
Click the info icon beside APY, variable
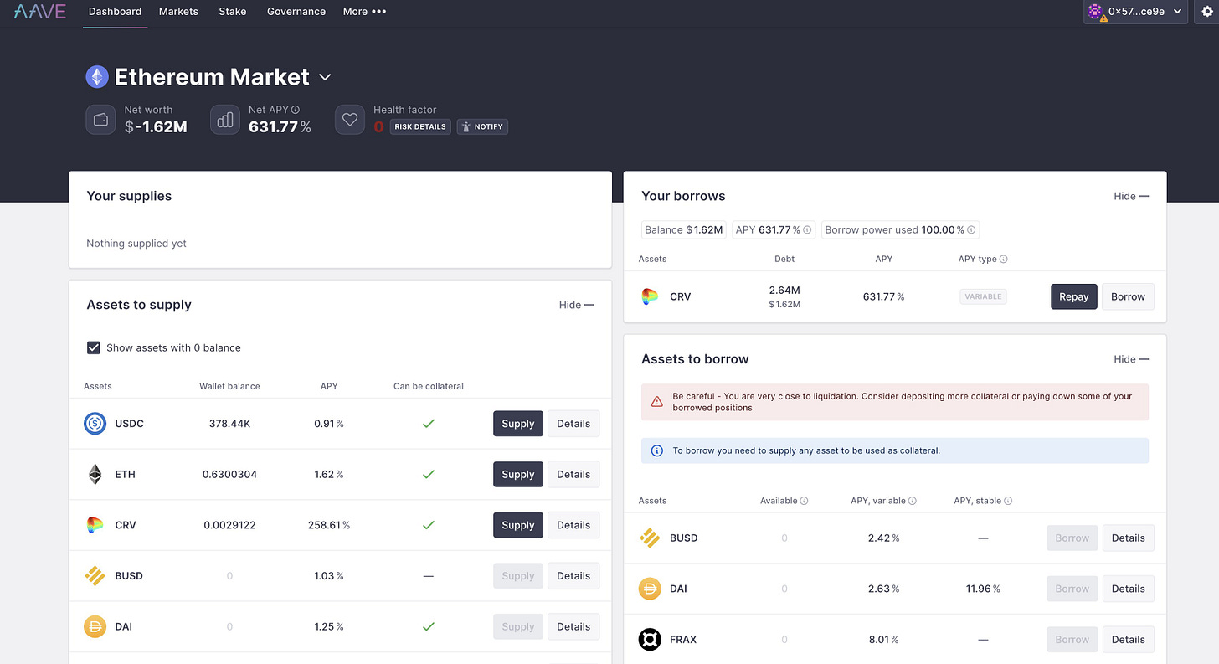913,501
